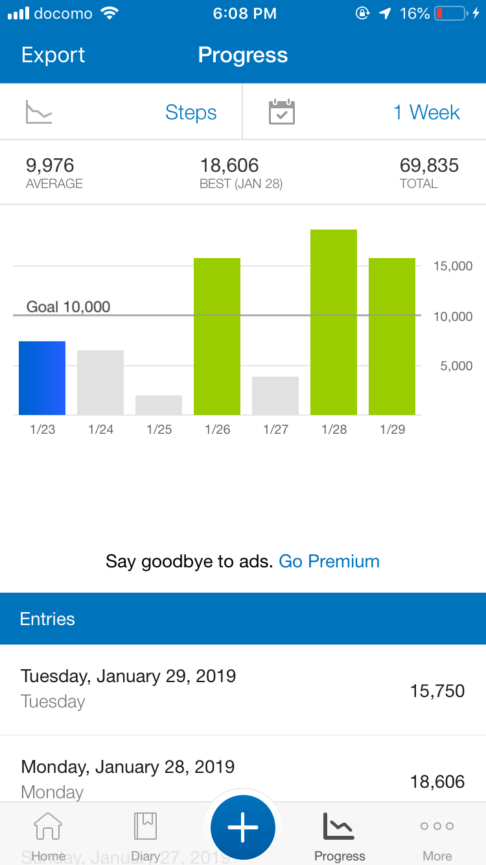Select the green 1/28 bar in chart
486x865 pixels.
[x=334, y=322]
